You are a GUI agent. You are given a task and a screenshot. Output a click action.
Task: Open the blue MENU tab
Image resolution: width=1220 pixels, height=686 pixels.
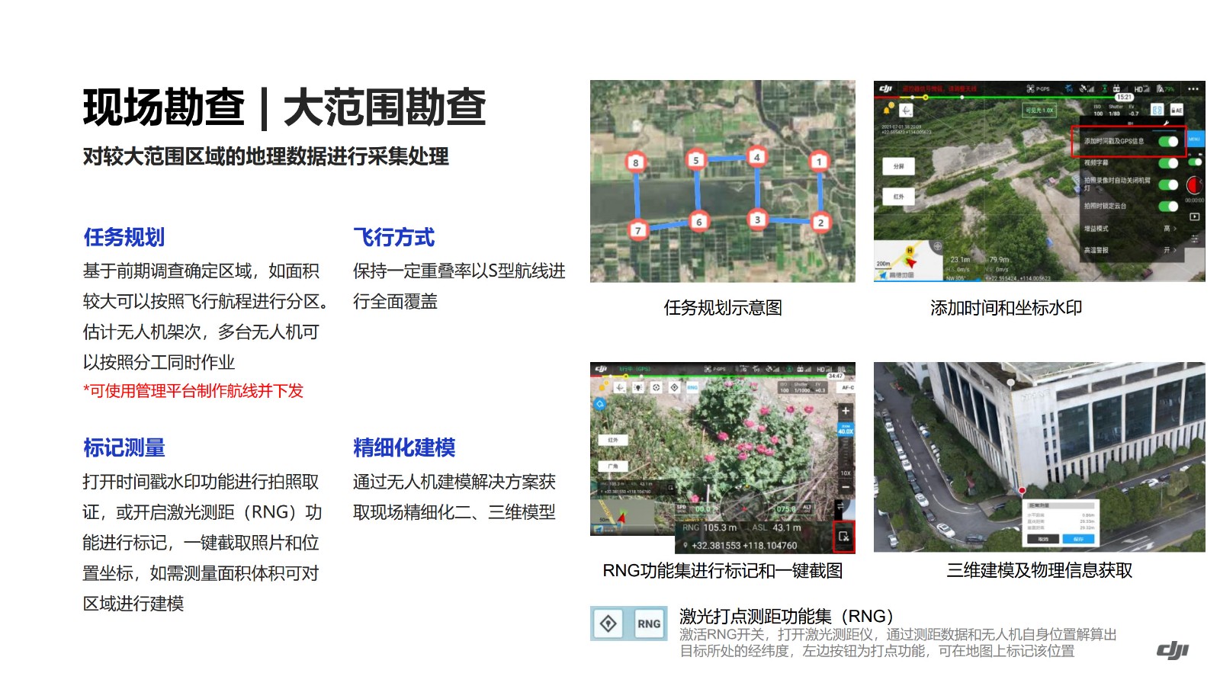click(x=1194, y=139)
